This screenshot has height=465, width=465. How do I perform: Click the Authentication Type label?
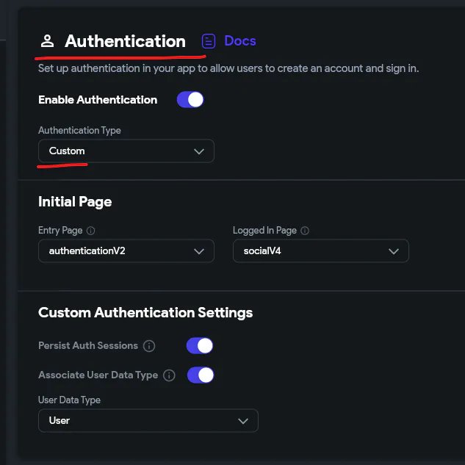click(79, 131)
